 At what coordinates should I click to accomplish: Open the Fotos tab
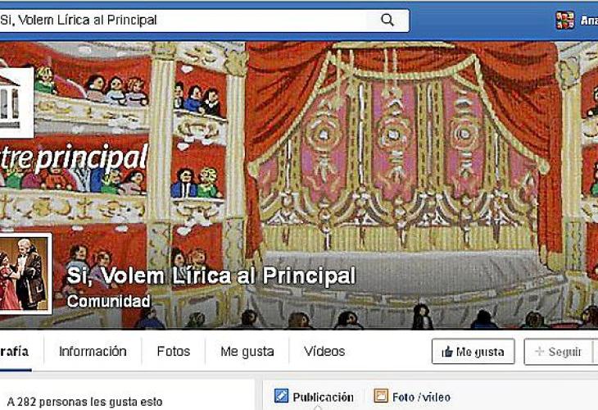(x=173, y=351)
